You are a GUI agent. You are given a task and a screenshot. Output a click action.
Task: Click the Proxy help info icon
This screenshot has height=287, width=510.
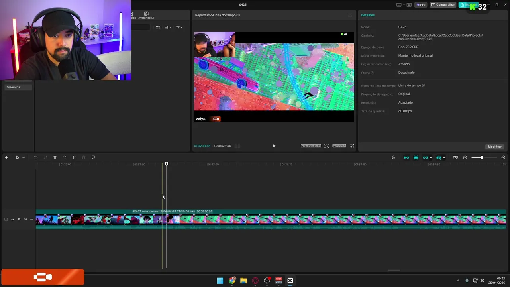coord(372,73)
